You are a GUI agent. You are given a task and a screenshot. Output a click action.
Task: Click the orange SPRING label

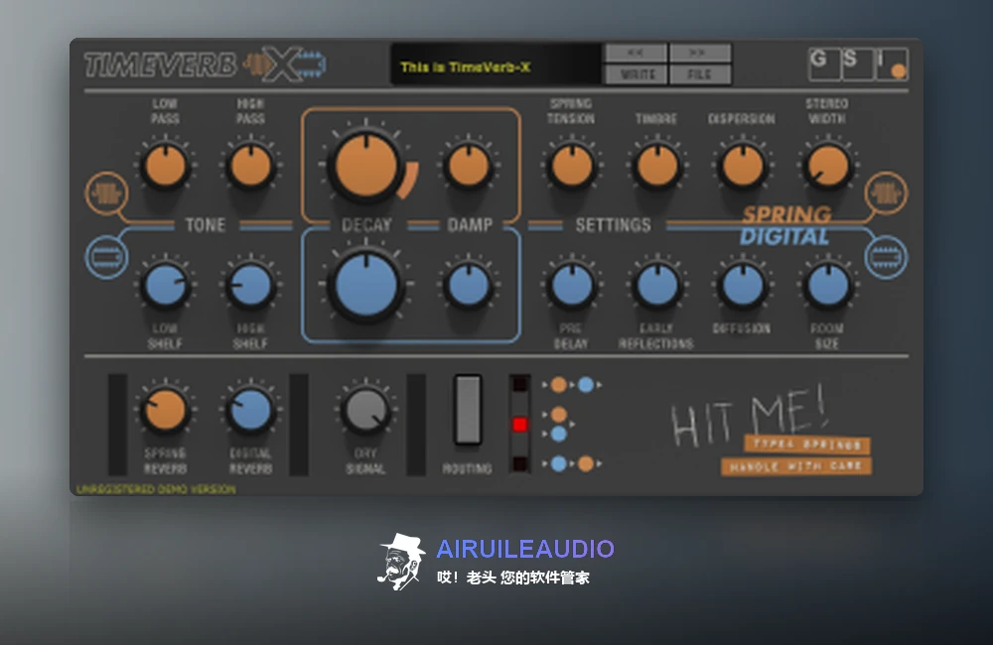(x=786, y=214)
